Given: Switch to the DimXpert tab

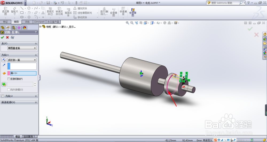Looking at the screenshot, I should (39, 22).
